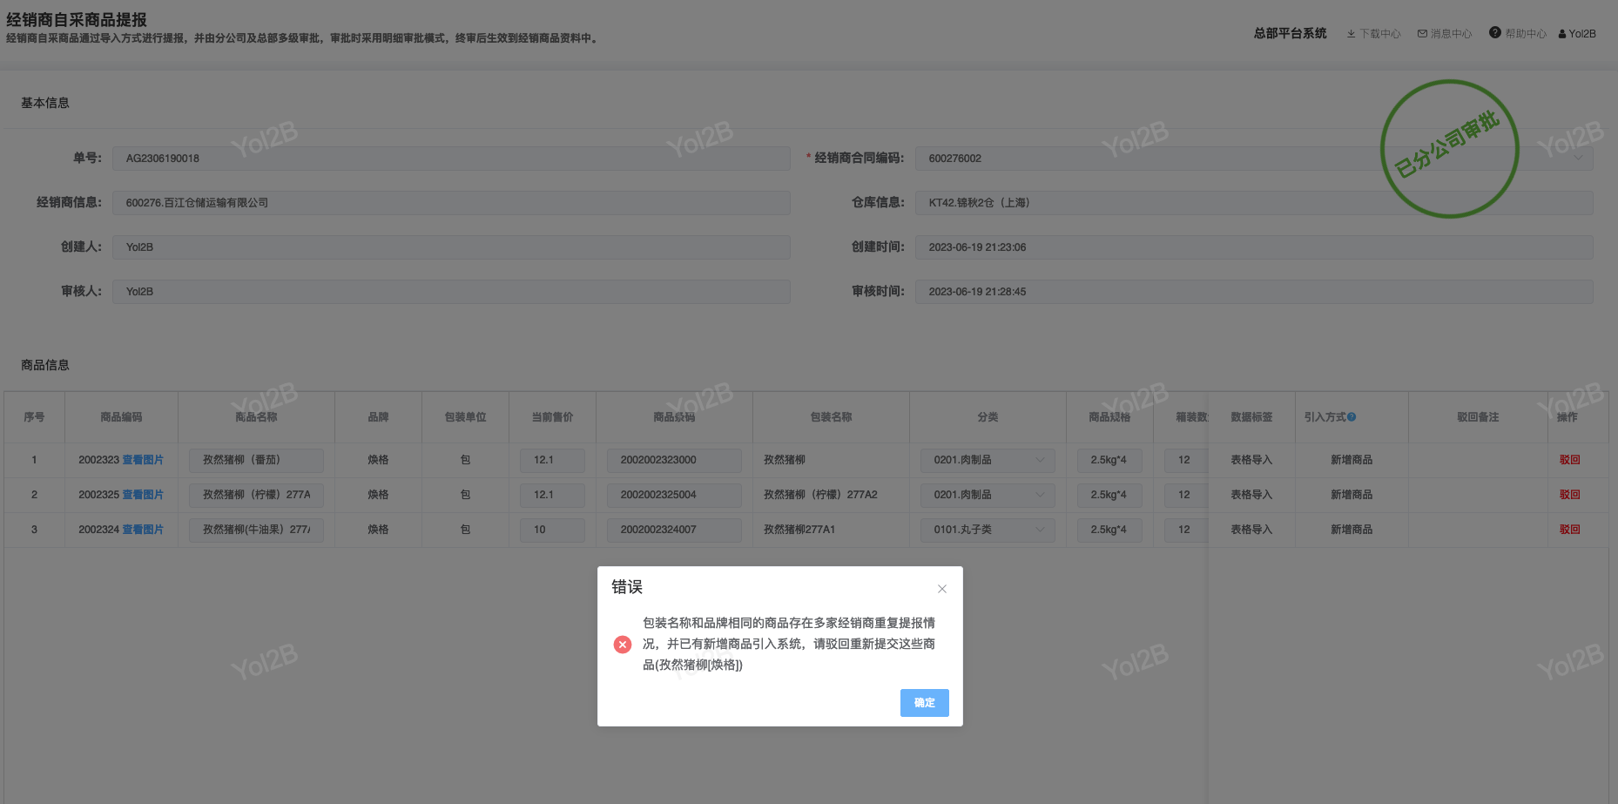Click the 单号 field AG2306190018

pos(451,159)
